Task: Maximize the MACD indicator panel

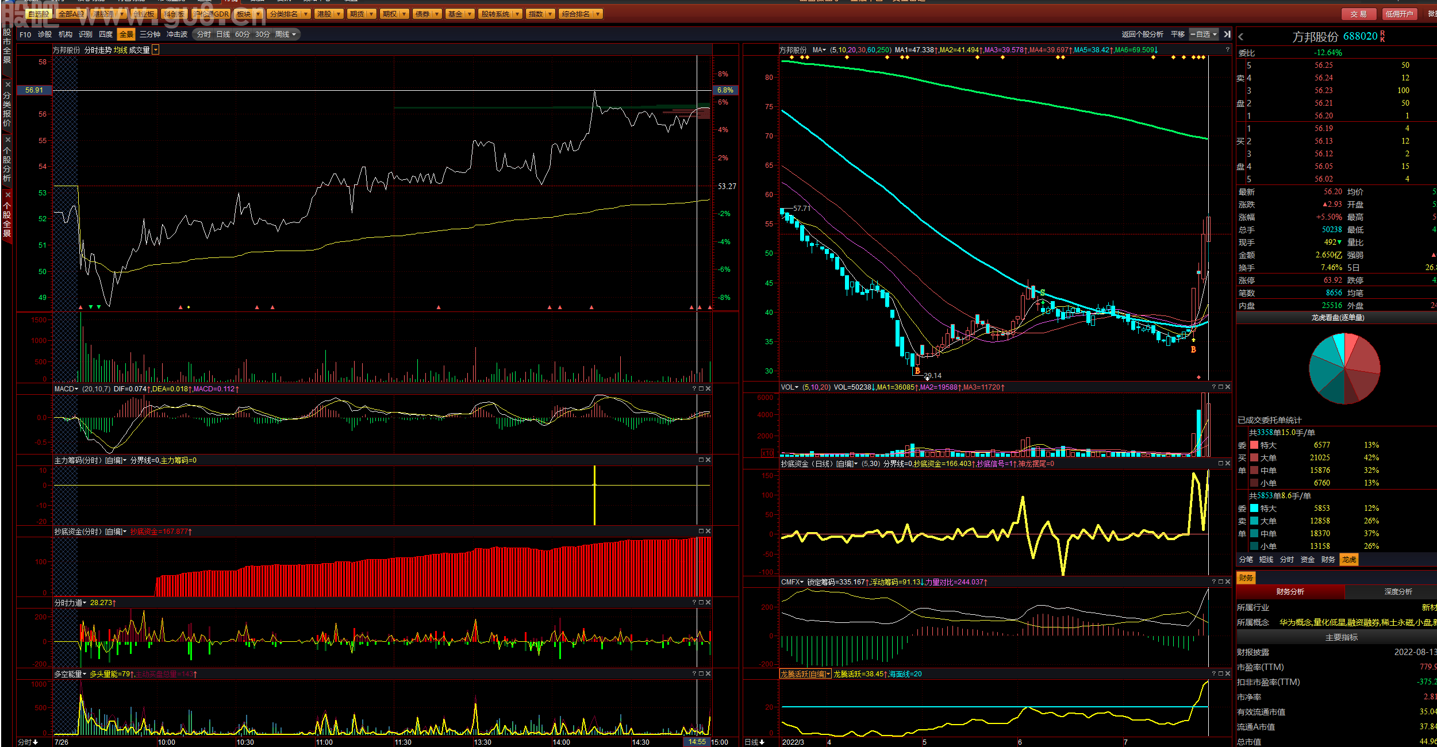Action: pyautogui.click(x=701, y=389)
